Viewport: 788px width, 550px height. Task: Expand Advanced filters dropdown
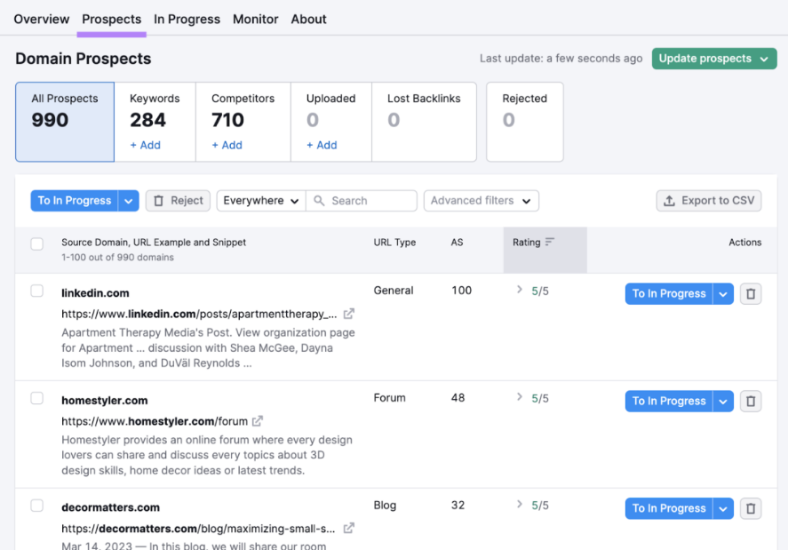click(482, 201)
